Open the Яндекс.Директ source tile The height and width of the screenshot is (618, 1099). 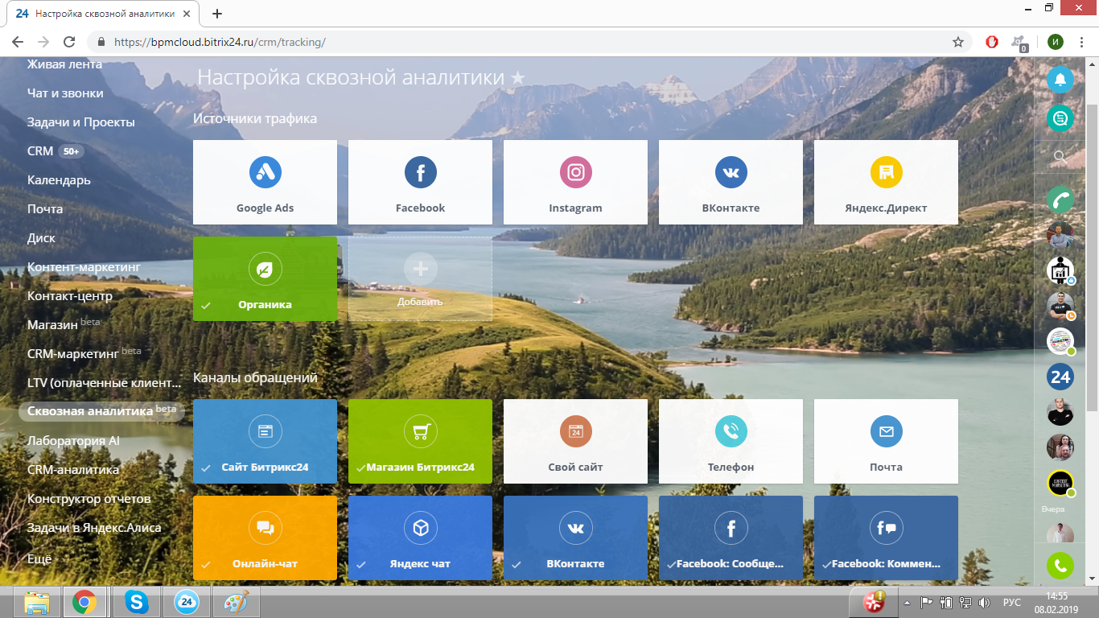(886, 182)
